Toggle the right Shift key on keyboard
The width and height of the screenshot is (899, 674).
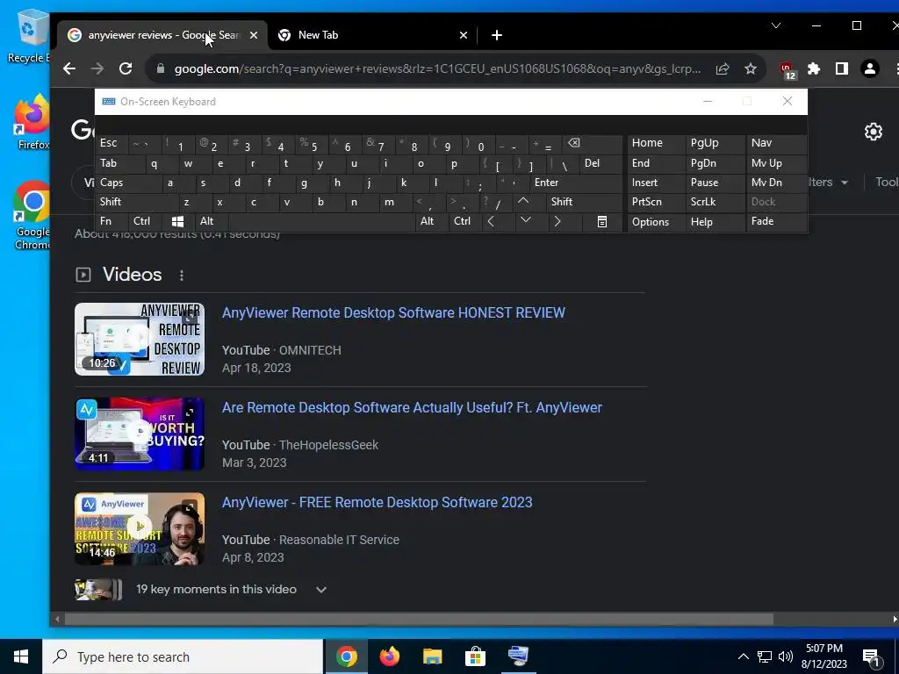[x=584, y=202]
